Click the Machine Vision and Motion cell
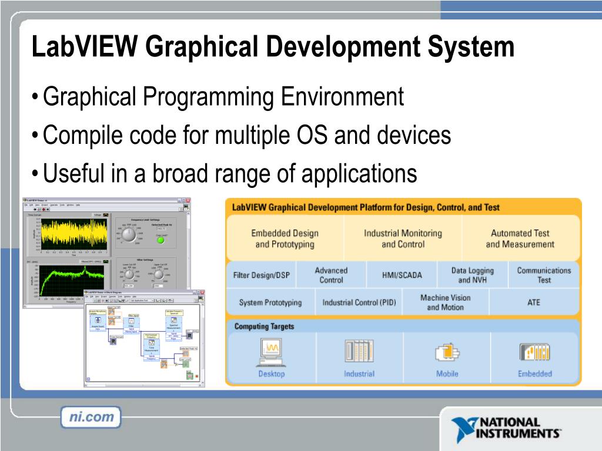Screen dimensions: 602x451 click(x=446, y=302)
